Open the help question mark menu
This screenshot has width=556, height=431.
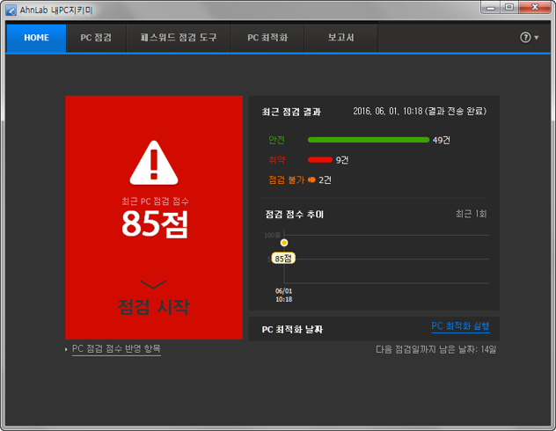[530, 38]
